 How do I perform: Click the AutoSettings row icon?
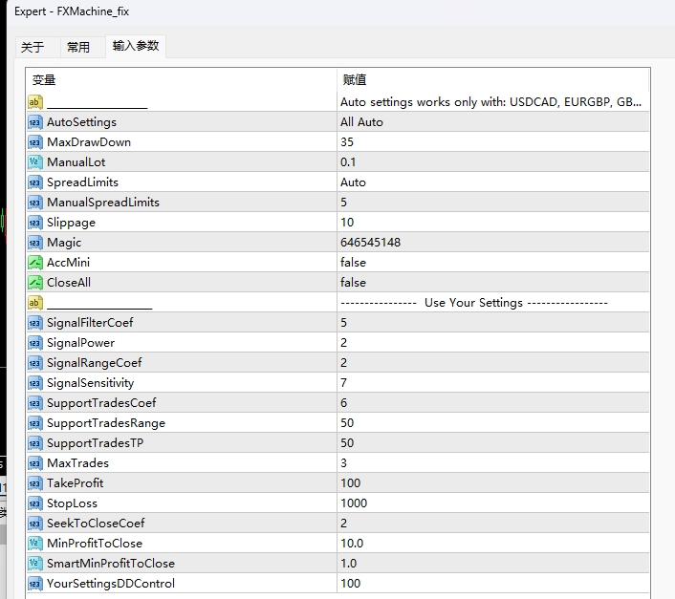[35, 122]
